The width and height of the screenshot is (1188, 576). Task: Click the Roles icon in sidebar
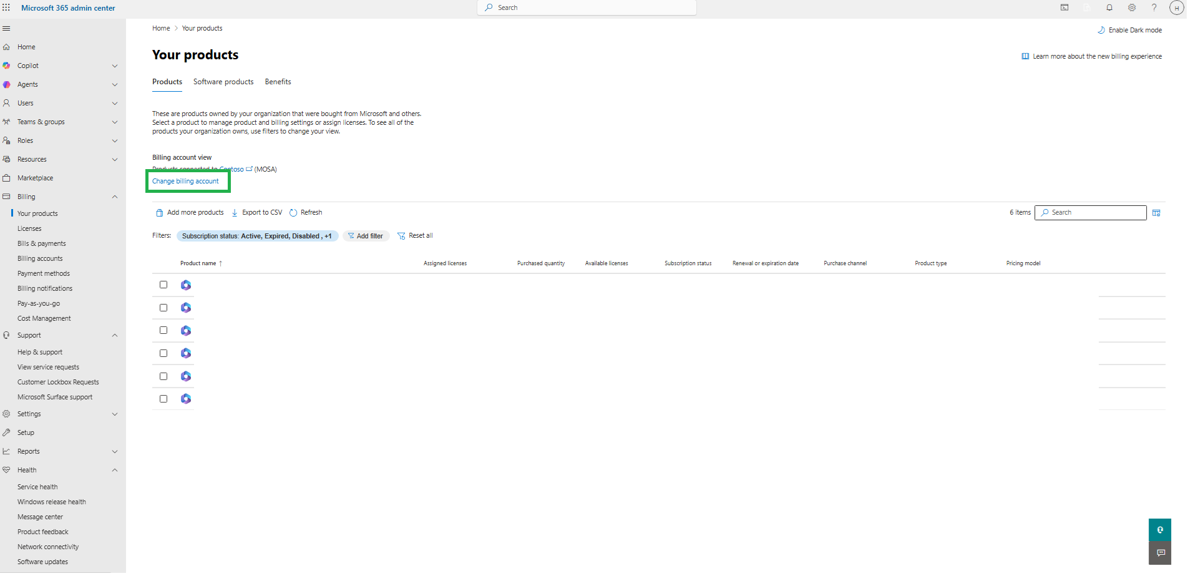point(6,141)
